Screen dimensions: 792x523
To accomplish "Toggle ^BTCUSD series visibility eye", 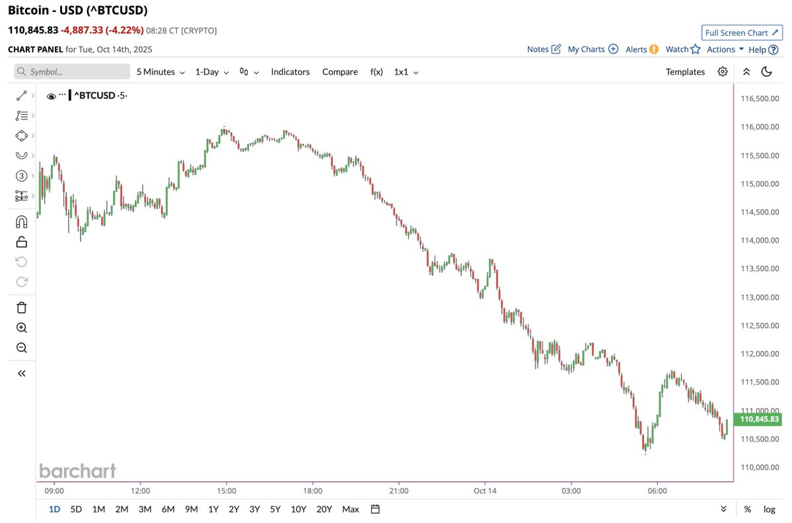I will [x=51, y=96].
